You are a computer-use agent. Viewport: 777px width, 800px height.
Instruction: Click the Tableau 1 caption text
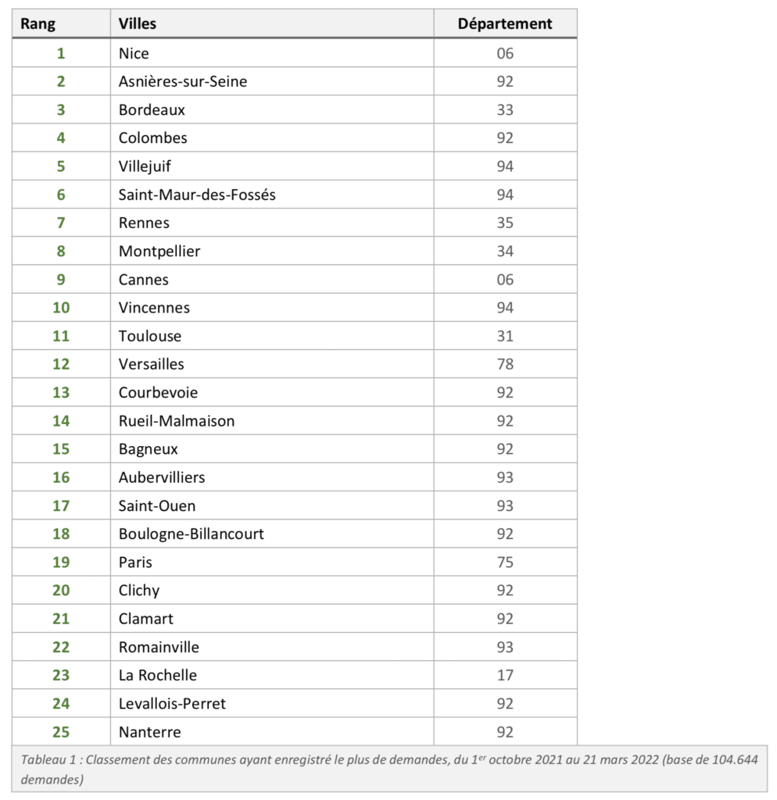coord(388,769)
